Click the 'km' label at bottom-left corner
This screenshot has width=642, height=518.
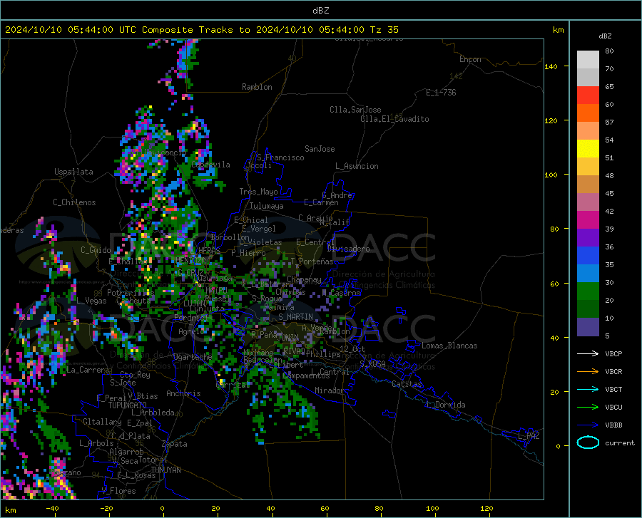(10, 510)
